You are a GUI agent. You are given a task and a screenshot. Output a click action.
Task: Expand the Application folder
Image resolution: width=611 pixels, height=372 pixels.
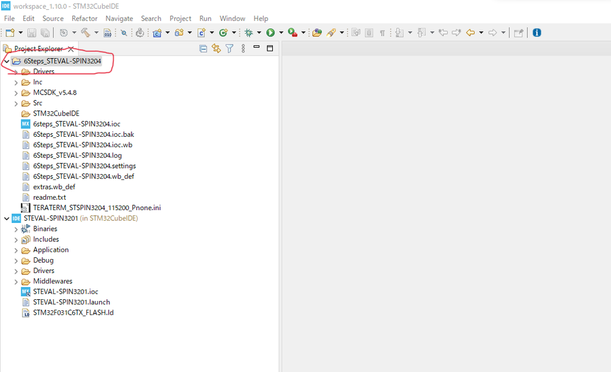[x=16, y=250]
